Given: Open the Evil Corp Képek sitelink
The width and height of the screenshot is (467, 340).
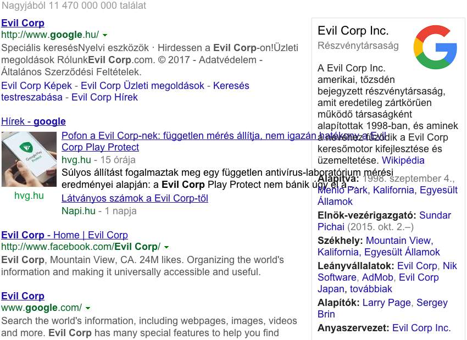Looking at the screenshot, I should [36, 86].
